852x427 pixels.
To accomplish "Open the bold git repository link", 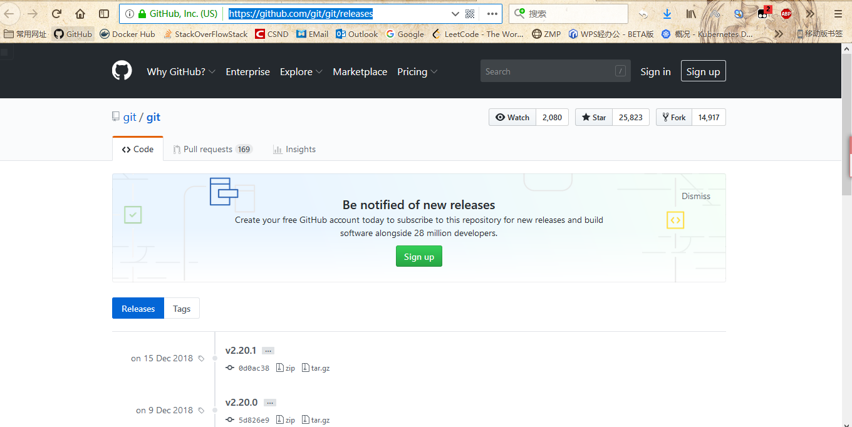I will [153, 117].
